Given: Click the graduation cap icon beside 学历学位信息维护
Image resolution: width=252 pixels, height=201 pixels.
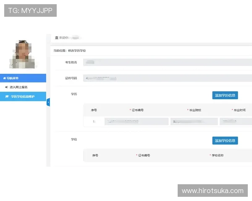Looking at the screenshot, I should 7,96.
